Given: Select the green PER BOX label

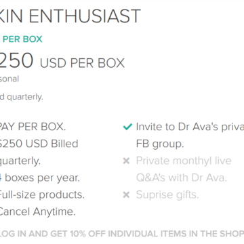Looking at the screenshot, I should coord(22,39).
